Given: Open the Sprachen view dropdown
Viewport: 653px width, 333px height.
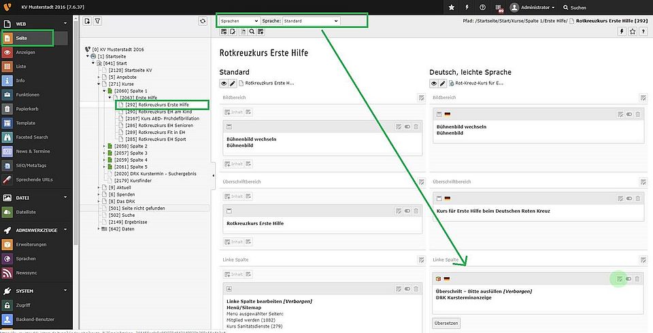Looking at the screenshot, I should [x=239, y=21].
